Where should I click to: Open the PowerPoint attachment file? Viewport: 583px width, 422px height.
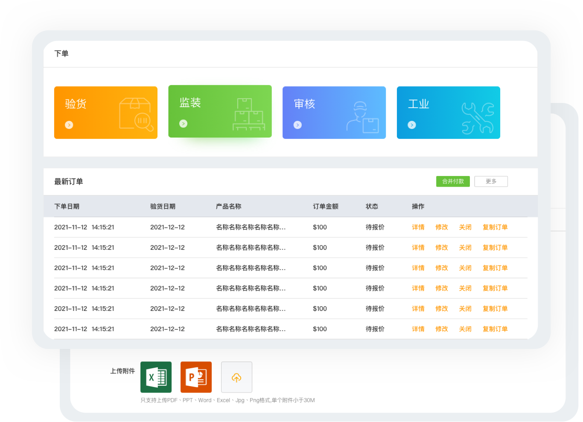[196, 377]
